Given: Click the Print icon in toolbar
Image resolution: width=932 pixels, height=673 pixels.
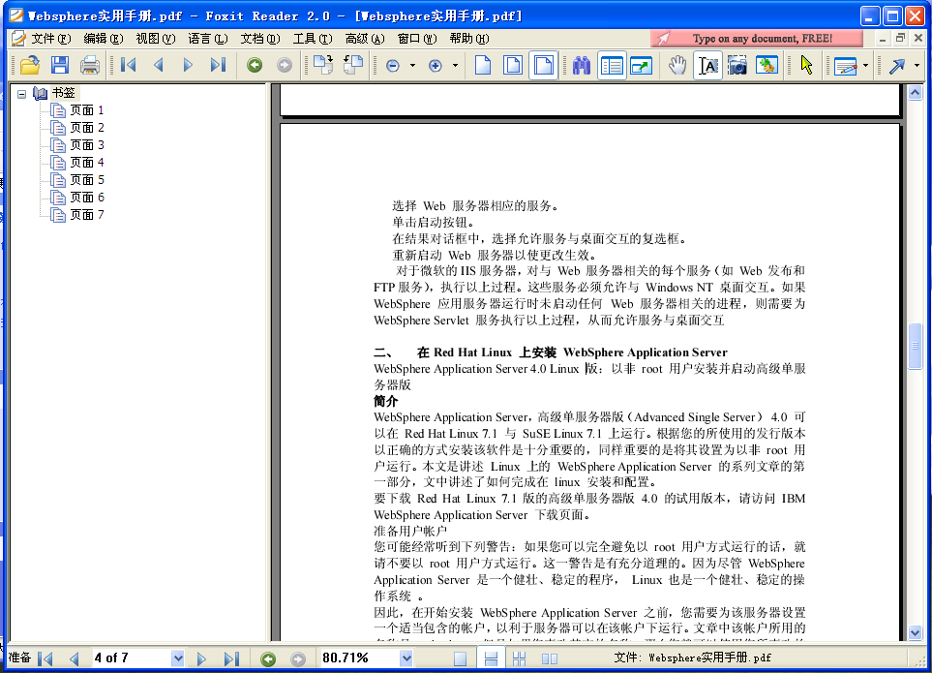Looking at the screenshot, I should (90, 65).
